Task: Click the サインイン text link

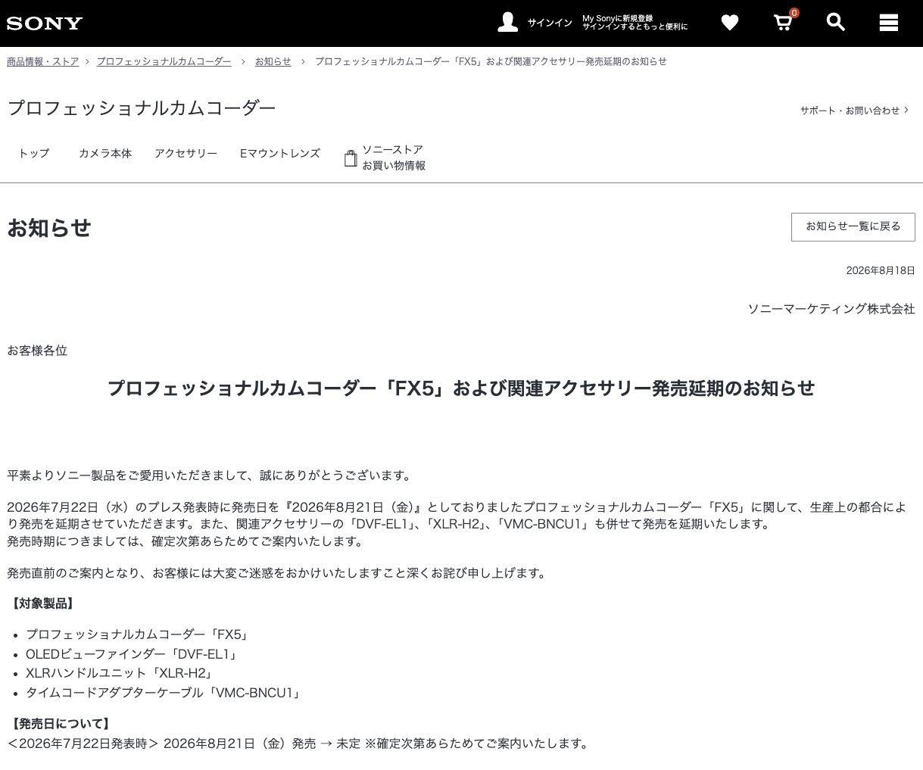Action: click(550, 23)
